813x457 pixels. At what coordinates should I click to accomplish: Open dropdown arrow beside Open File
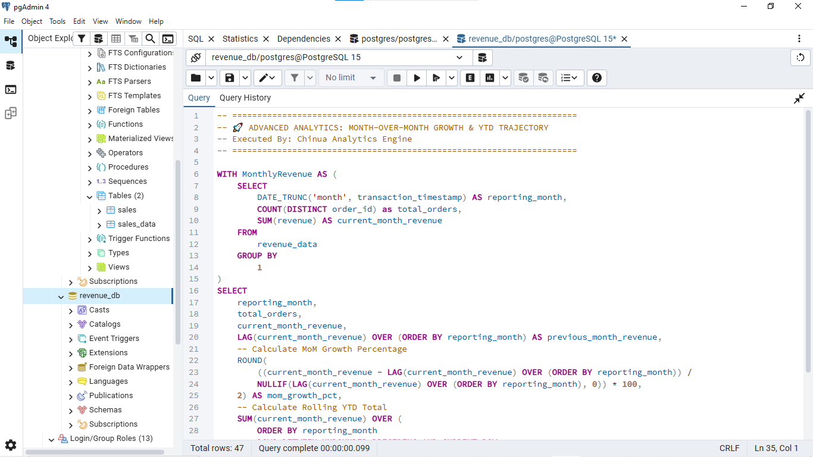click(x=211, y=78)
